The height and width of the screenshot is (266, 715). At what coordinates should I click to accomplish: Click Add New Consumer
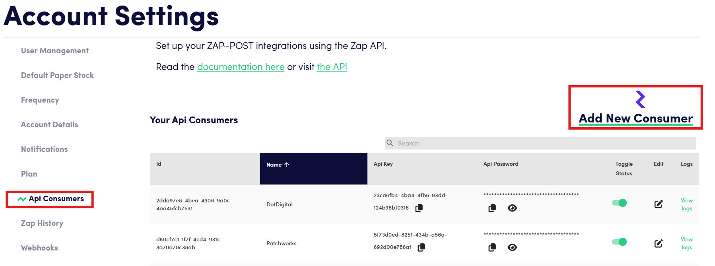click(x=635, y=118)
